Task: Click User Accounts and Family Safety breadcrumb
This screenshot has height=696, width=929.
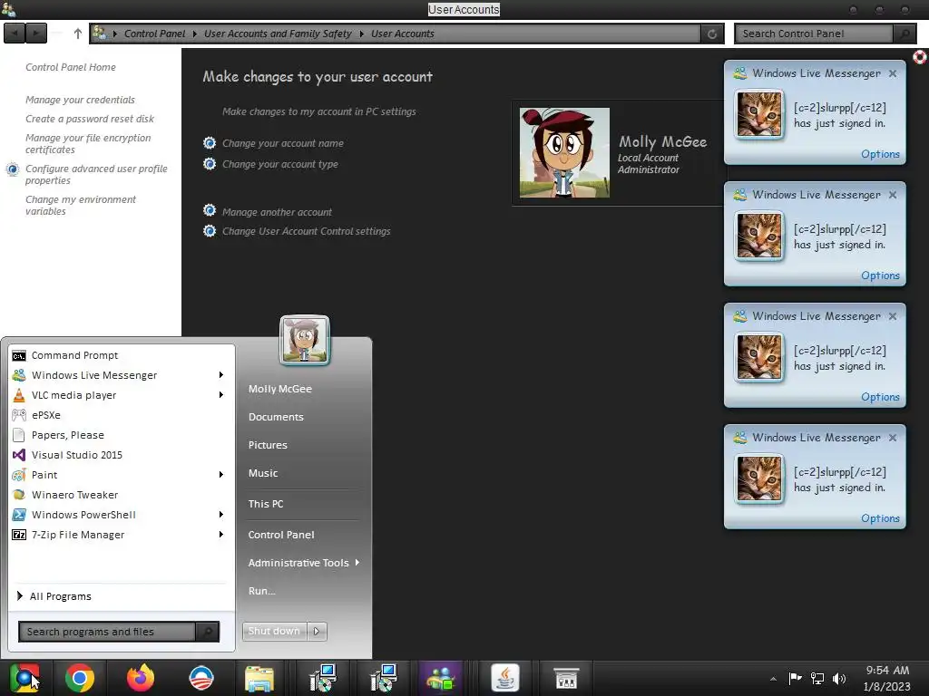Action: tap(278, 34)
